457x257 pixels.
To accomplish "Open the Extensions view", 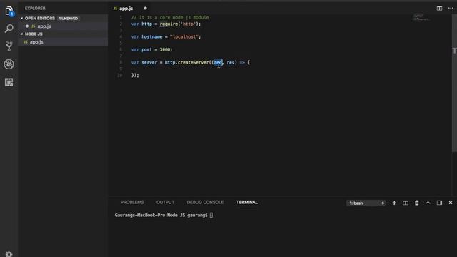I will (9, 82).
